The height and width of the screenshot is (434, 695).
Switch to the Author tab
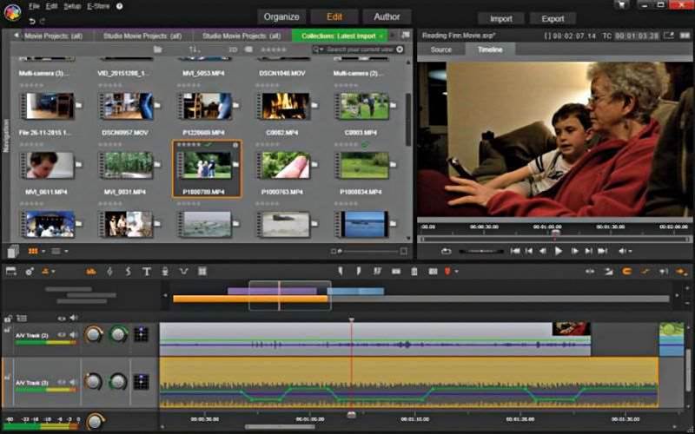387,16
